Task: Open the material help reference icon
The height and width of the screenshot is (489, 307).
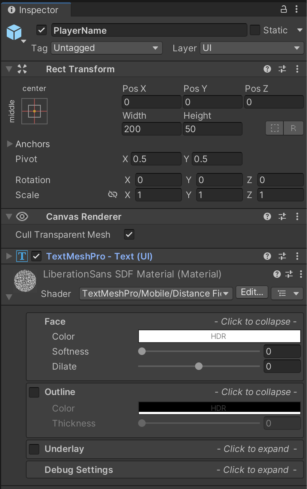Action: point(277,274)
